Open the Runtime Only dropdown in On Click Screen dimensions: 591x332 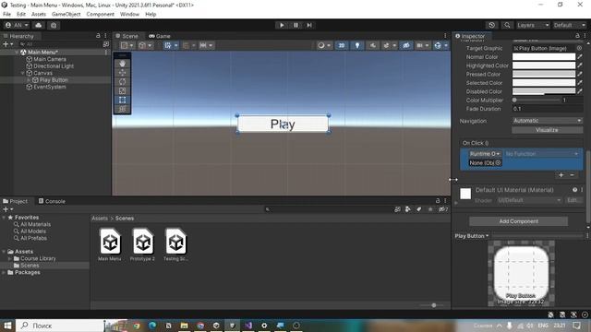pos(485,154)
